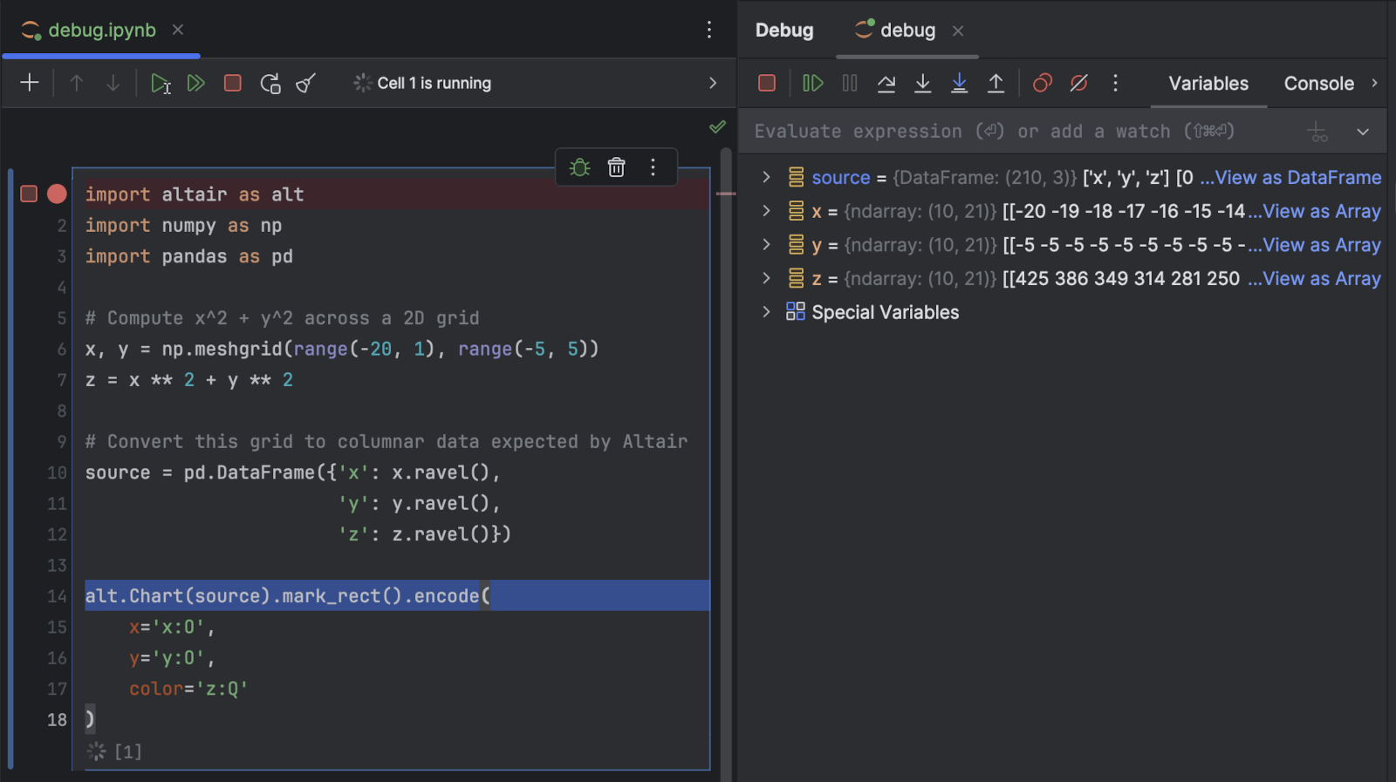
Task: Restart the kernel icon
Action: pos(270,84)
